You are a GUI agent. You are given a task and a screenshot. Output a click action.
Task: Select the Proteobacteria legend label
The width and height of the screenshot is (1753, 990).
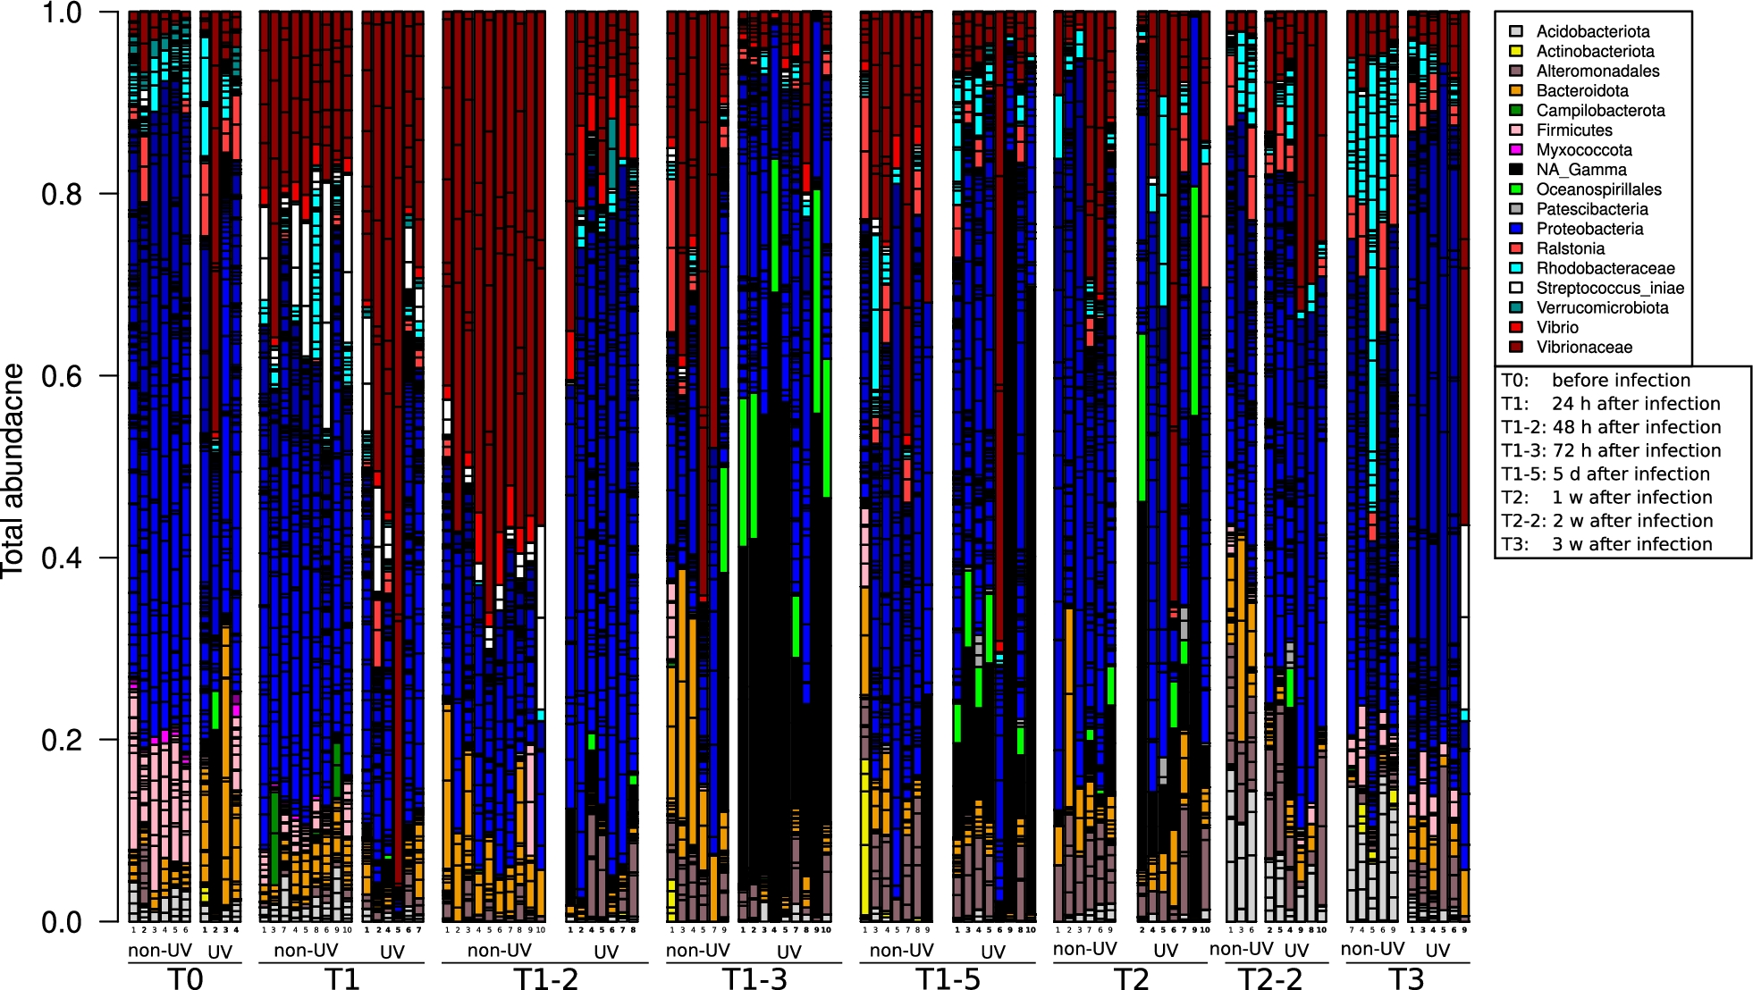click(1589, 229)
